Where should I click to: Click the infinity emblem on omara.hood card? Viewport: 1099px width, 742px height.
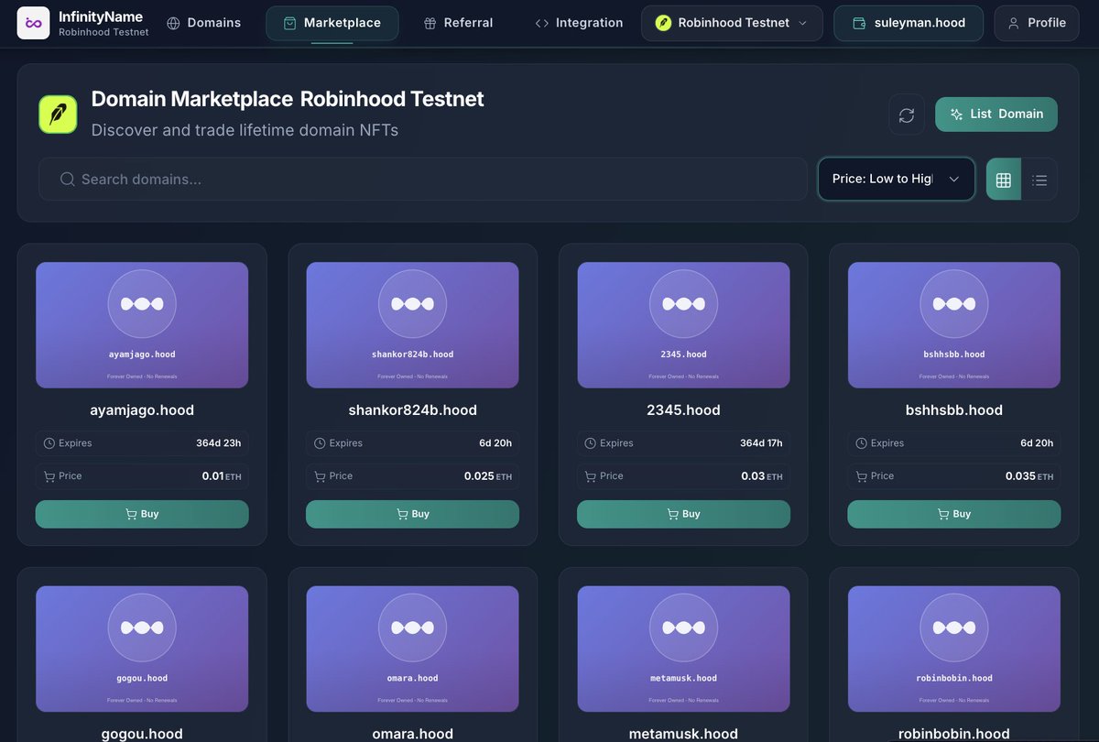click(412, 627)
